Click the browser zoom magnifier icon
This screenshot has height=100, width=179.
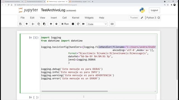[x=165, y=5]
